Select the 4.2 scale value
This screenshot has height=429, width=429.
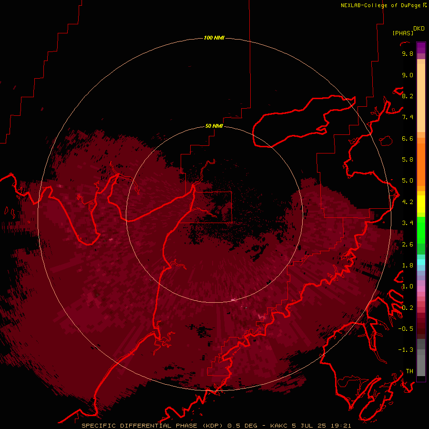pos(408,202)
